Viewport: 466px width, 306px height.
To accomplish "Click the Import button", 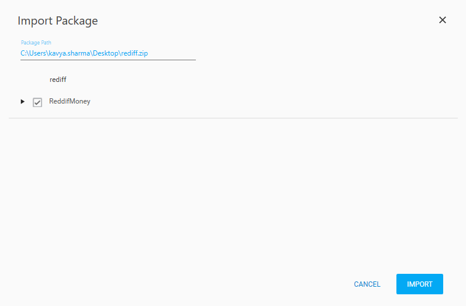I will pyautogui.click(x=419, y=284).
